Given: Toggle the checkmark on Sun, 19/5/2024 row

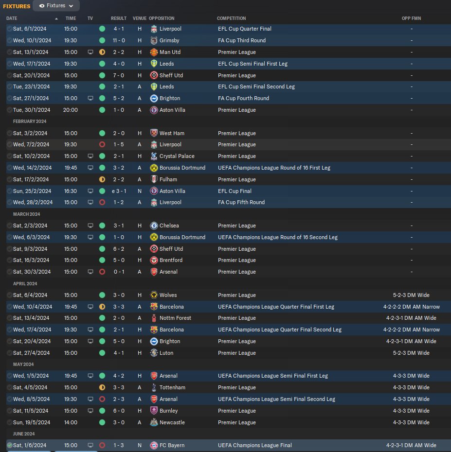Looking at the screenshot, I should (x=10, y=422).
